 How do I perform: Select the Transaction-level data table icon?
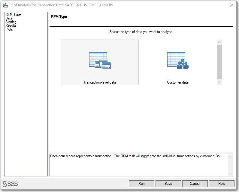(x=100, y=60)
